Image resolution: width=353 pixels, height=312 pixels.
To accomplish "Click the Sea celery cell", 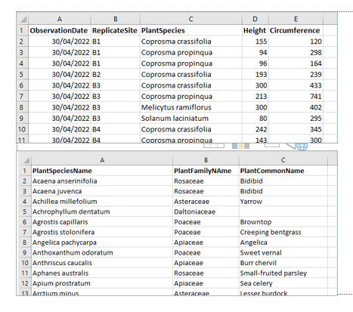I will pyautogui.click(x=283, y=283).
